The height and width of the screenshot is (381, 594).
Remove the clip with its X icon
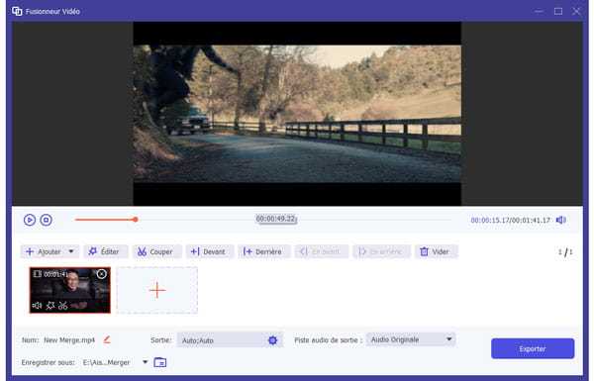pos(102,274)
